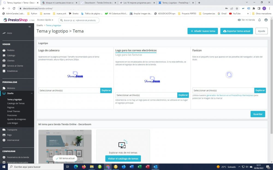This screenshot has height=170, width=273.
Task: Click Visitar el catálogo de temas button
Action: pyautogui.click(x=123, y=159)
